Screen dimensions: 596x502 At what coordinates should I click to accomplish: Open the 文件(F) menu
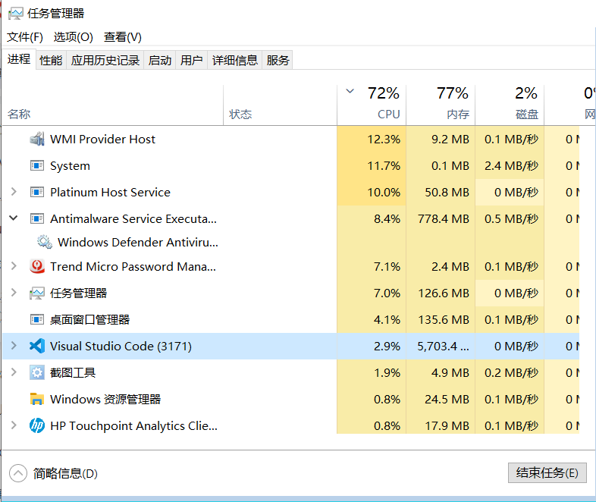click(25, 37)
